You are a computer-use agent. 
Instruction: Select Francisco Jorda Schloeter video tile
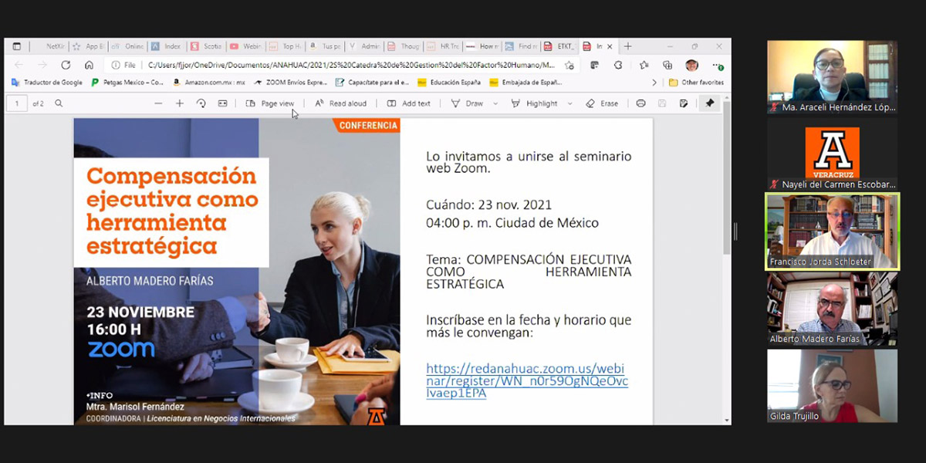pos(832,231)
